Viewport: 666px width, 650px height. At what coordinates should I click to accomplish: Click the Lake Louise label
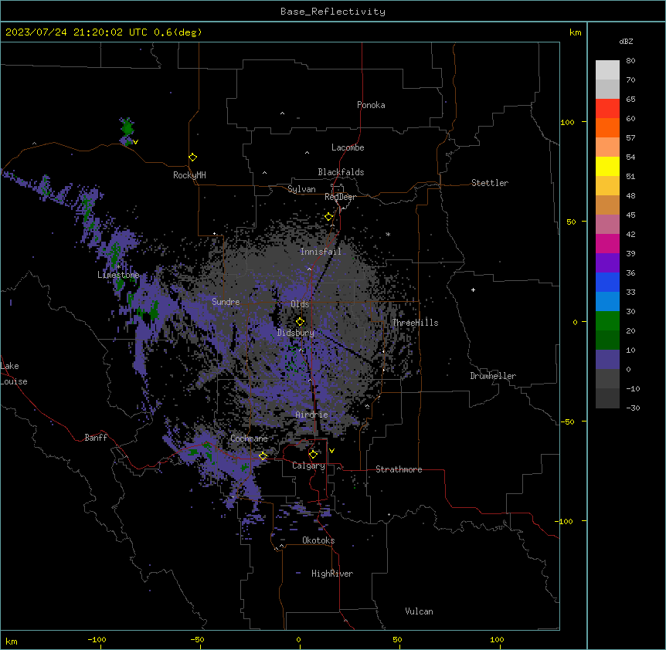pyautogui.click(x=14, y=374)
